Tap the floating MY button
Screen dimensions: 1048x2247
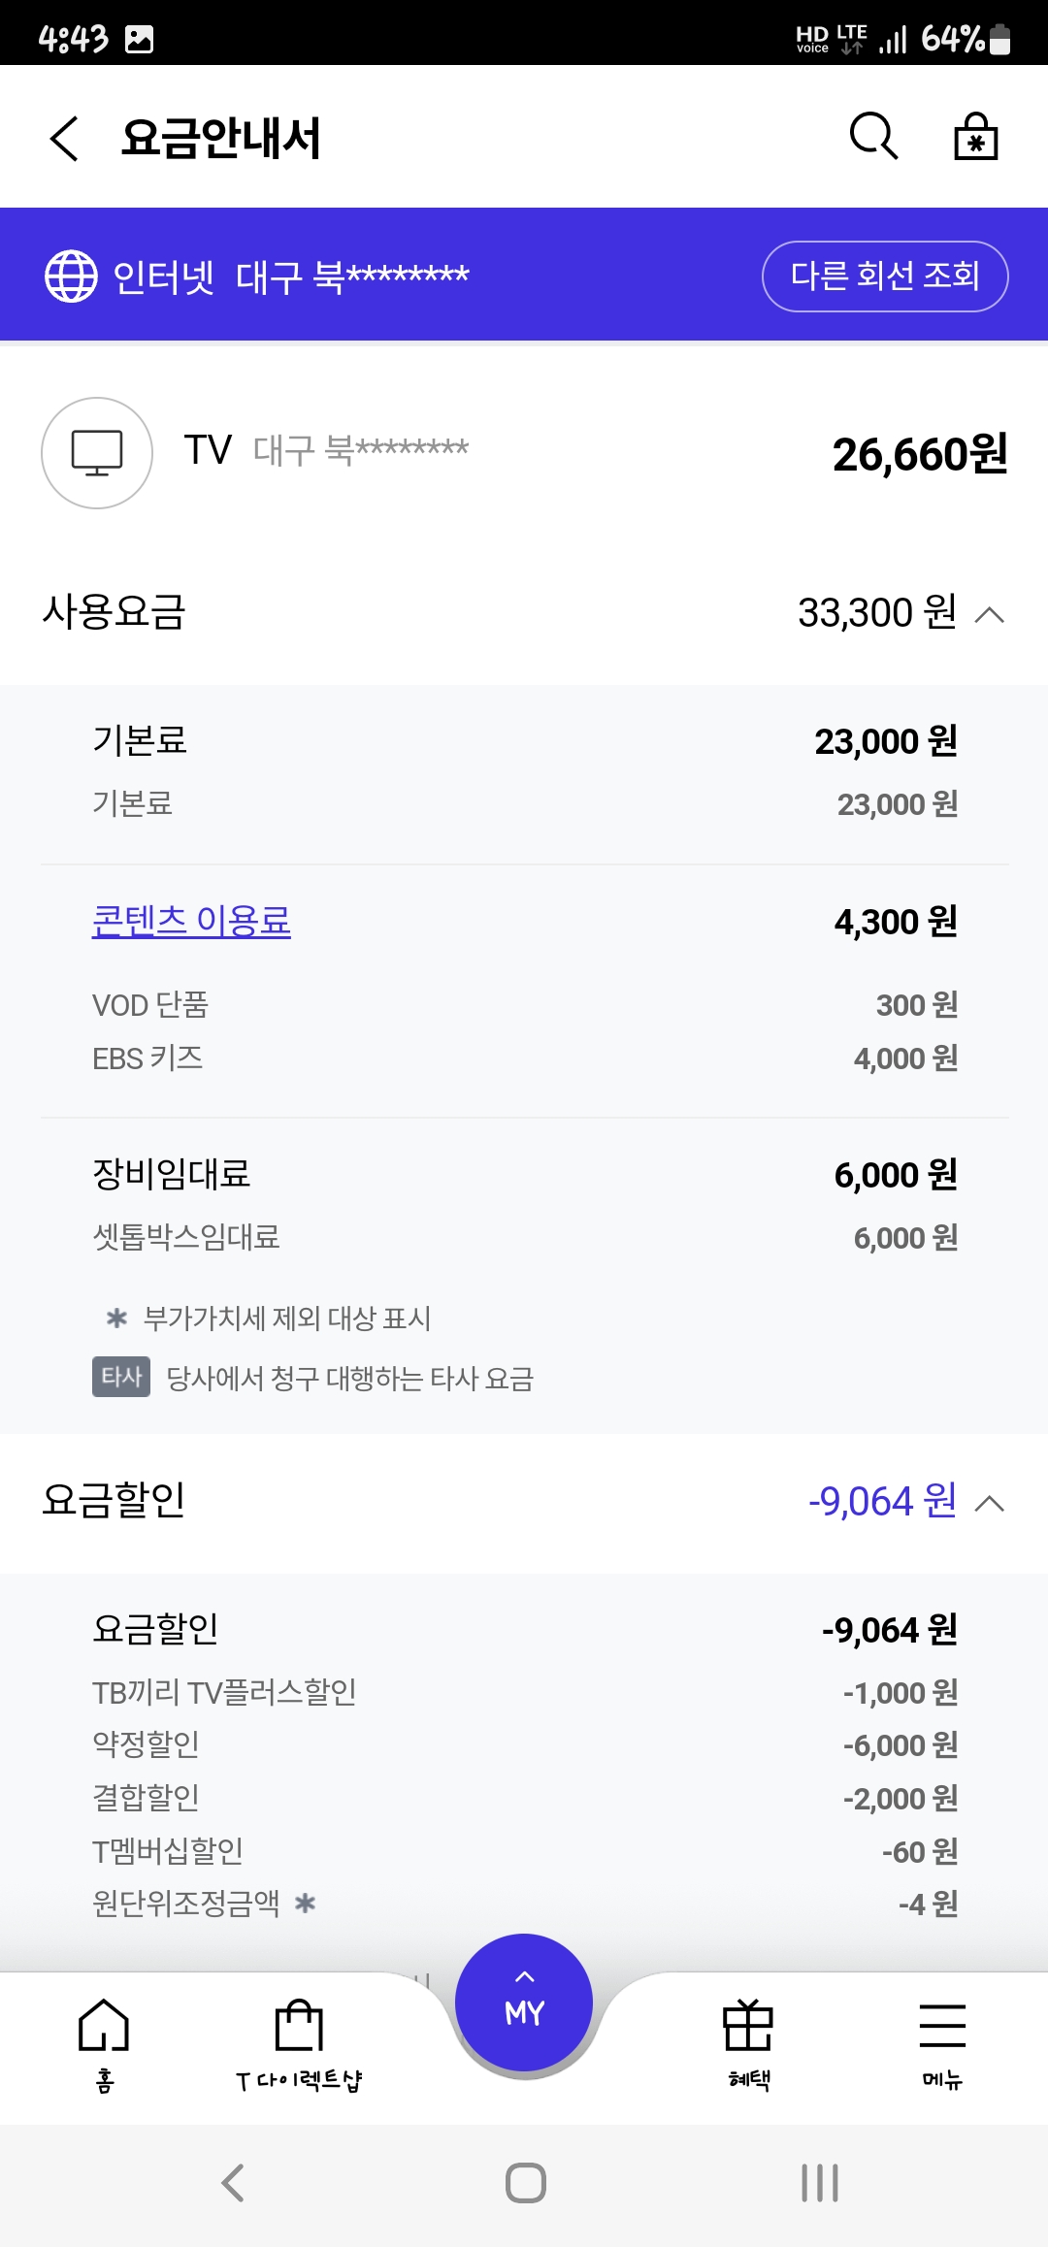pos(524,2003)
